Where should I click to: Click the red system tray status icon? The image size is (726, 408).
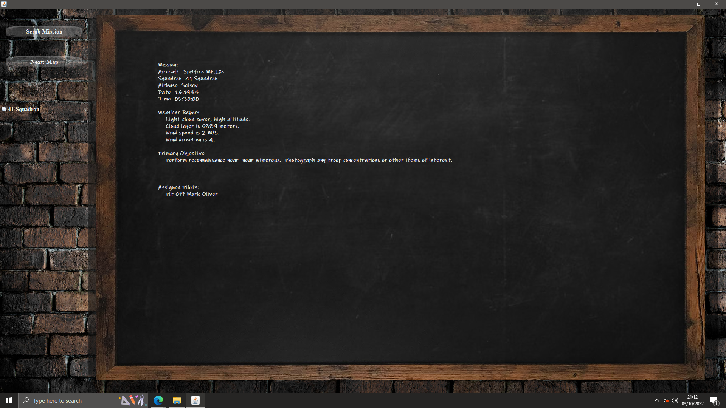click(666, 400)
